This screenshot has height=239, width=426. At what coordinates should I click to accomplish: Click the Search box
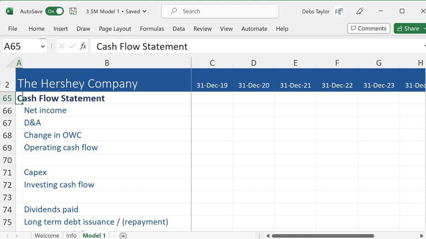(220, 11)
